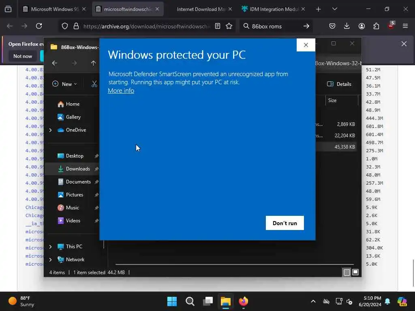
Task: Switch to microsoftwindowschicago browser tab
Action: click(128, 9)
